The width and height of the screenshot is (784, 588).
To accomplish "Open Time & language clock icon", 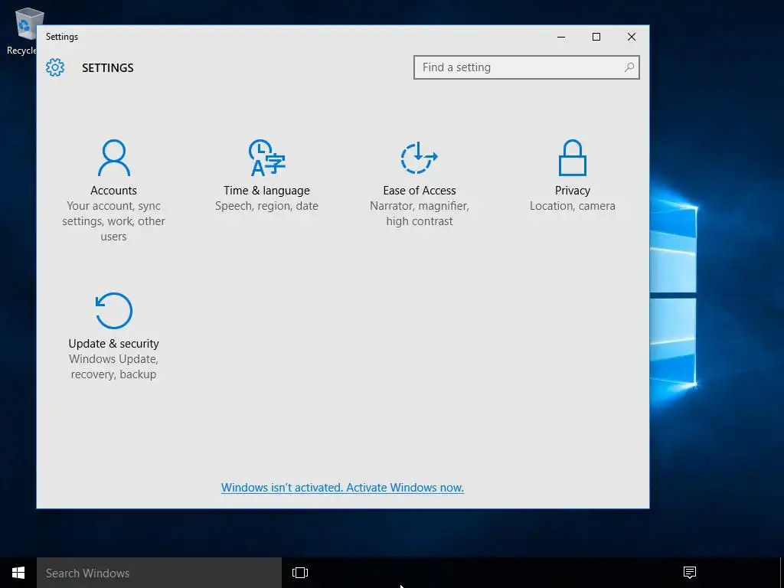I will click(x=266, y=158).
